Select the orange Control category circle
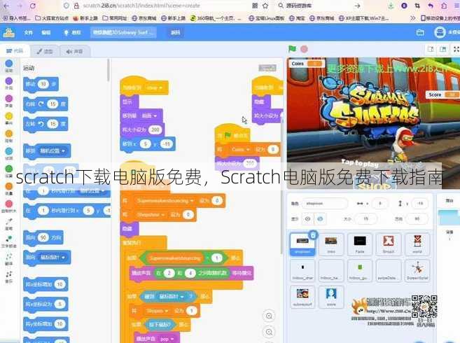 [9, 134]
